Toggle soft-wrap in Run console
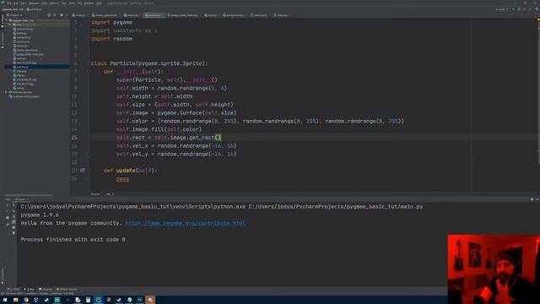The image size is (540, 304). [13, 216]
